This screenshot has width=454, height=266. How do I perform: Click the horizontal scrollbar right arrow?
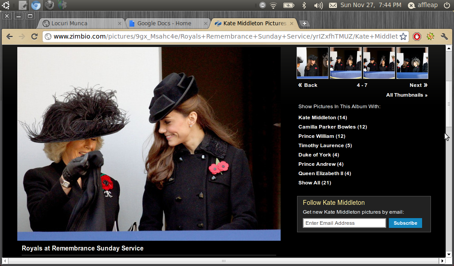pyautogui.click(x=442, y=261)
